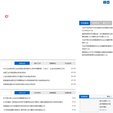Open article about IPv6 电视电话会议

(x=26, y=80)
